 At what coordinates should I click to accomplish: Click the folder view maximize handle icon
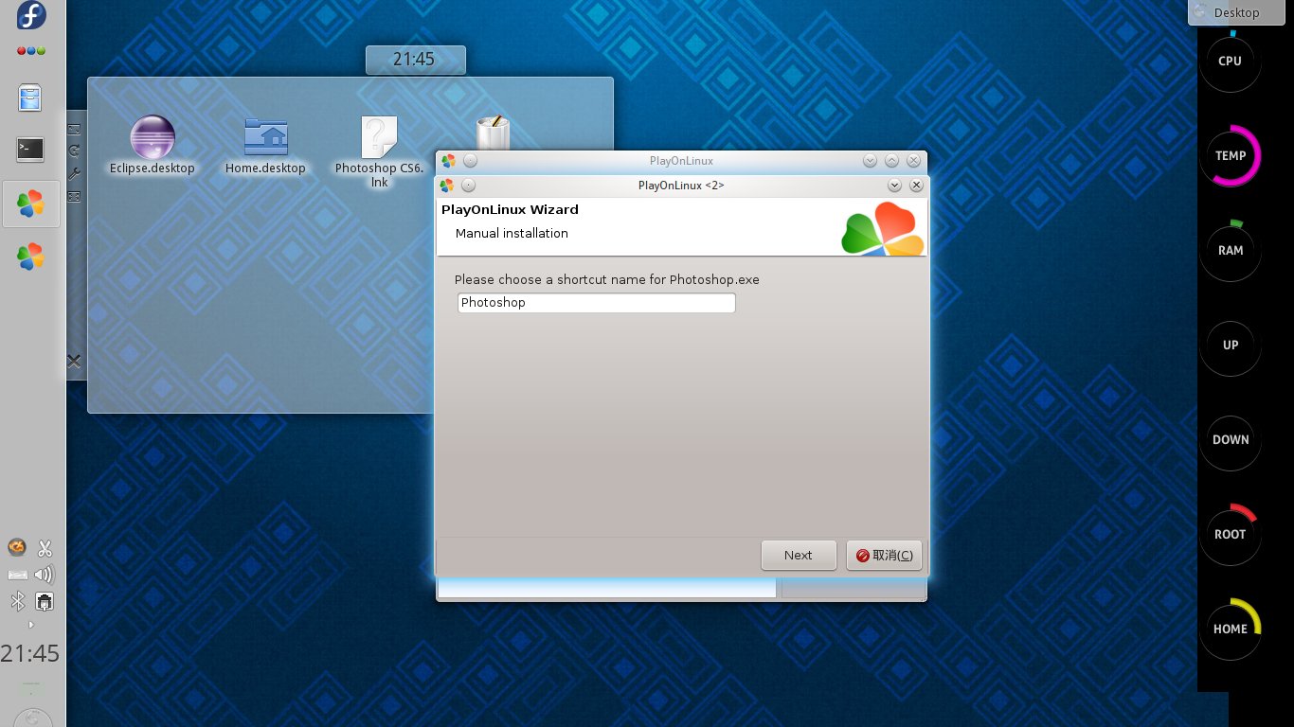(x=74, y=196)
